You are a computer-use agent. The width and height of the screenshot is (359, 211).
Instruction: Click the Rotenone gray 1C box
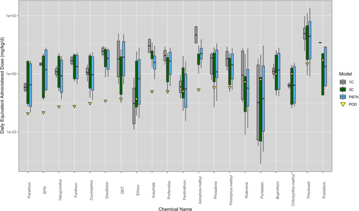click(x=243, y=75)
